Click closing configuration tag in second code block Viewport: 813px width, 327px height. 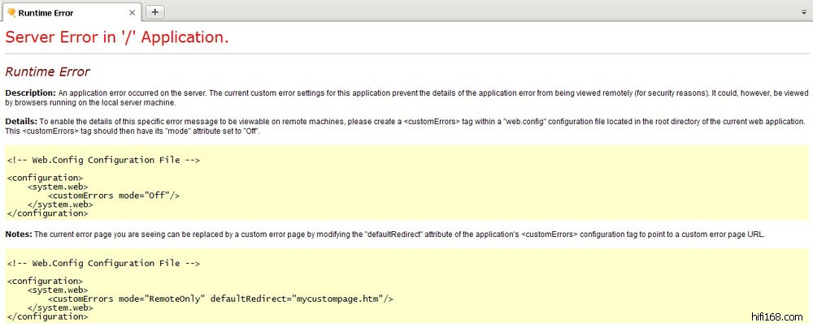click(x=47, y=316)
